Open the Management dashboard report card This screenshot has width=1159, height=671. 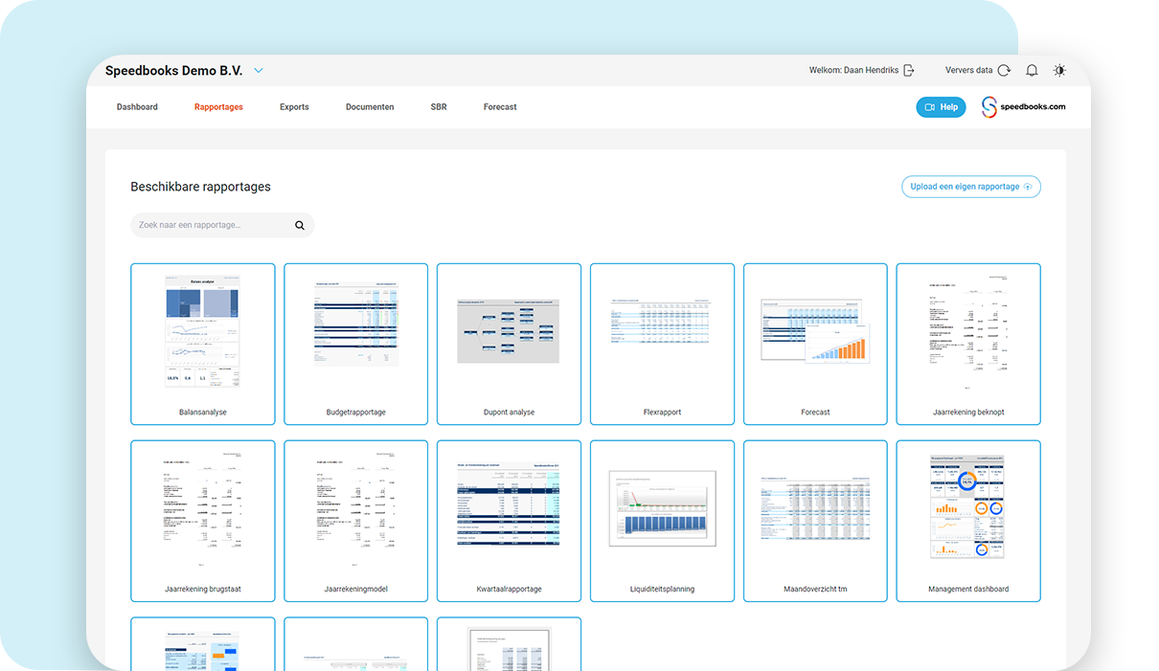pos(968,521)
